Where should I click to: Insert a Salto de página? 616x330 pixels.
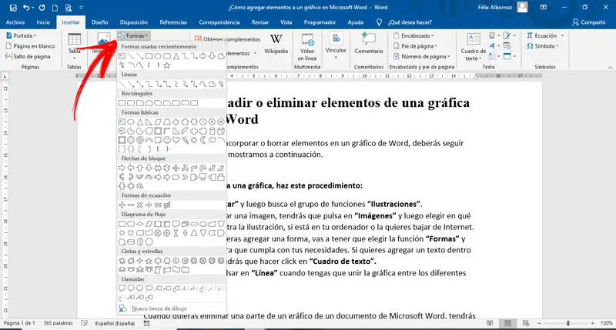tap(28, 56)
